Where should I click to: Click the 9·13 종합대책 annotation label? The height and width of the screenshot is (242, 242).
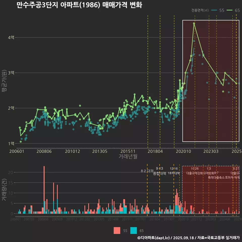coord(160,171)
